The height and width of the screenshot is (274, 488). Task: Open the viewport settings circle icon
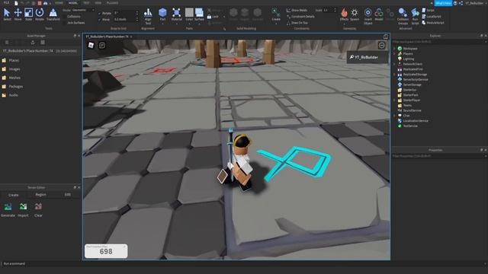point(381,46)
